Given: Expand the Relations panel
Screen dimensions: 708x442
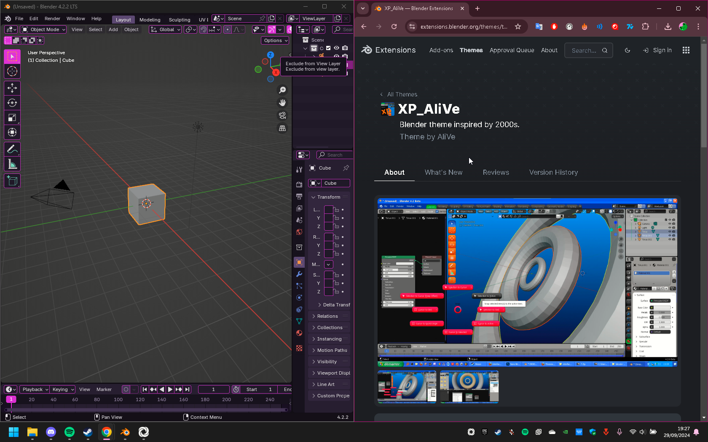Looking at the screenshot, I should (x=327, y=316).
